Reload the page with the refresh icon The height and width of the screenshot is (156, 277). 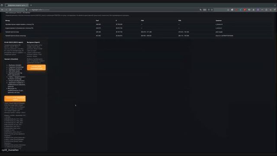pos(10,10)
